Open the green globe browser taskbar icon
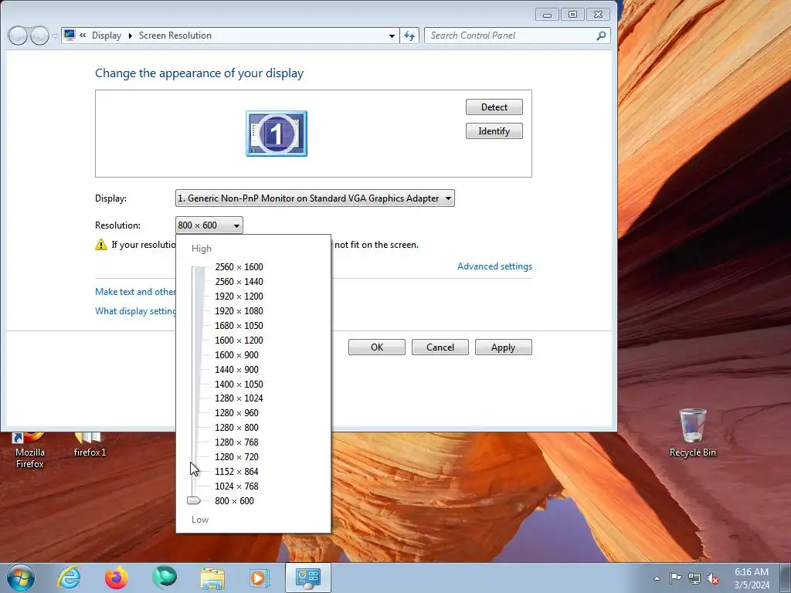This screenshot has height=593, width=791. 165,578
